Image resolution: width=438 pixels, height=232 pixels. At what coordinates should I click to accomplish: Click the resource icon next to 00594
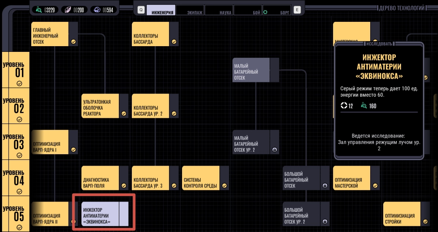click(98, 10)
